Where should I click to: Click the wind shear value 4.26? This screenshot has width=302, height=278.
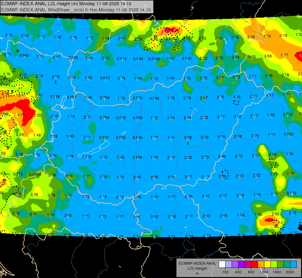pyautogui.click(x=21, y=115)
